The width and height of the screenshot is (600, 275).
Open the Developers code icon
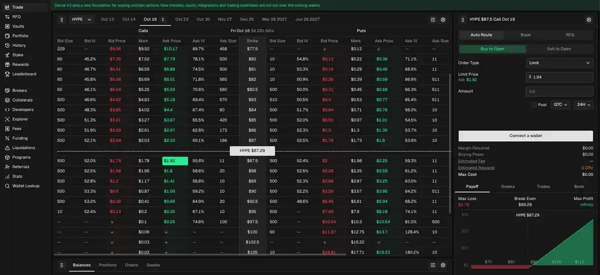7,110
